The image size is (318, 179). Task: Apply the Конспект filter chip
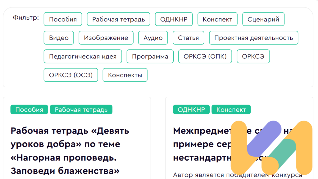pos(217,19)
